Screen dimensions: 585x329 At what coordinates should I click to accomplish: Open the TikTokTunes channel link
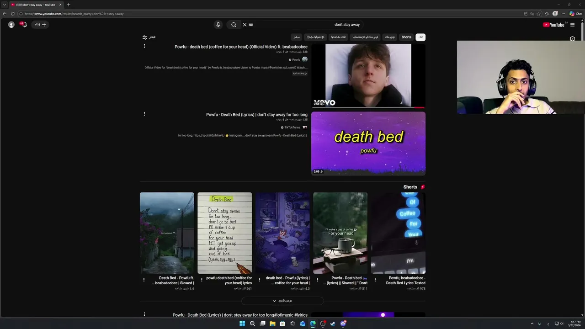tap(292, 127)
